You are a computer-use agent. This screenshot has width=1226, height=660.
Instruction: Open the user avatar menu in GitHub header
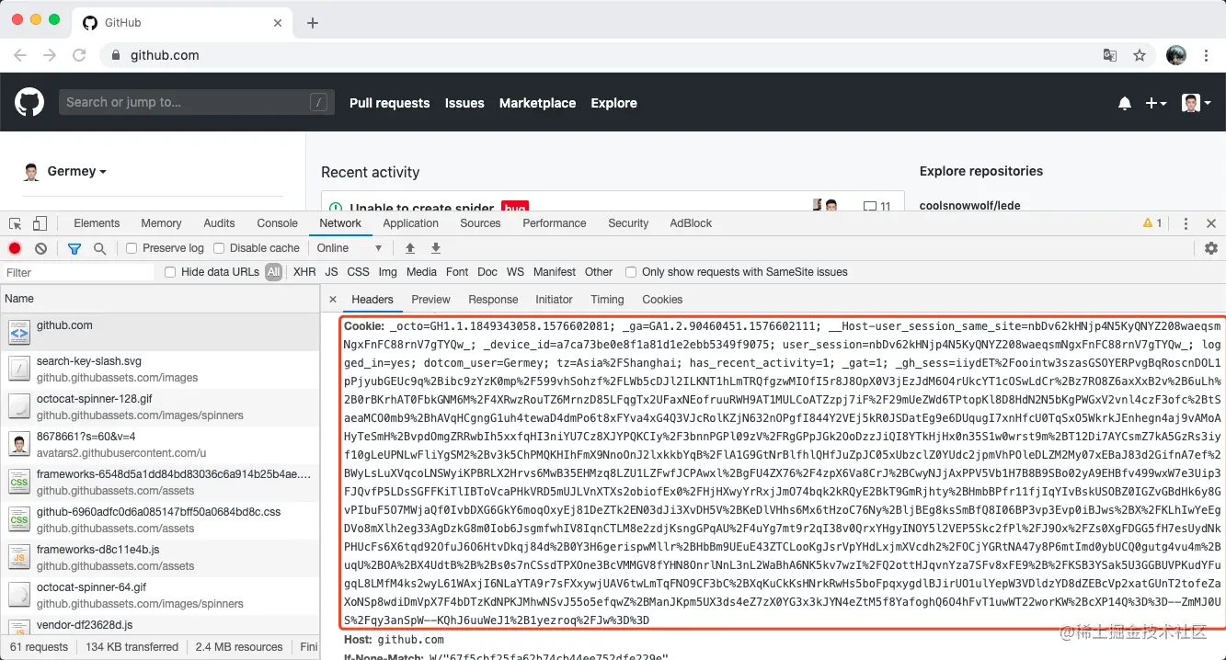[x=1197, y=103]
